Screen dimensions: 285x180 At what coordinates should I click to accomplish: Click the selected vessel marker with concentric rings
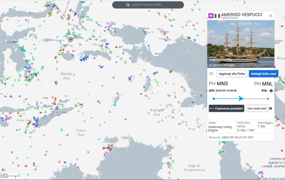[x=70, y=39]
